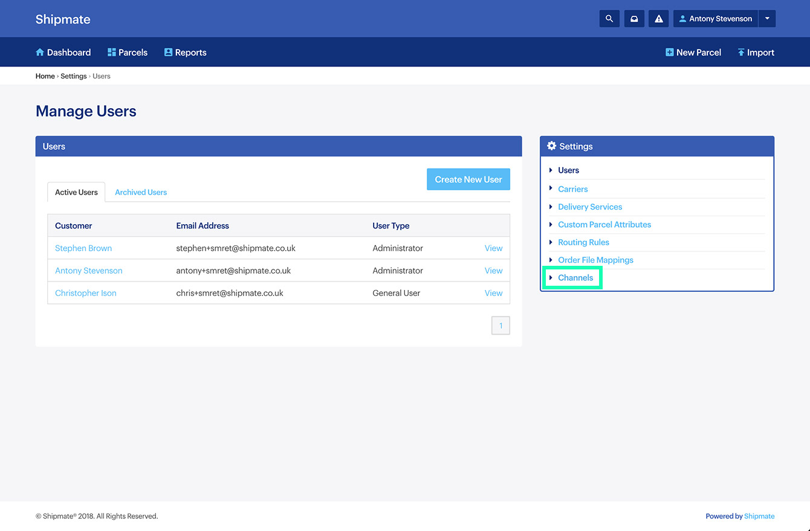Click Import in the navigation bar

tap(756, 53)
